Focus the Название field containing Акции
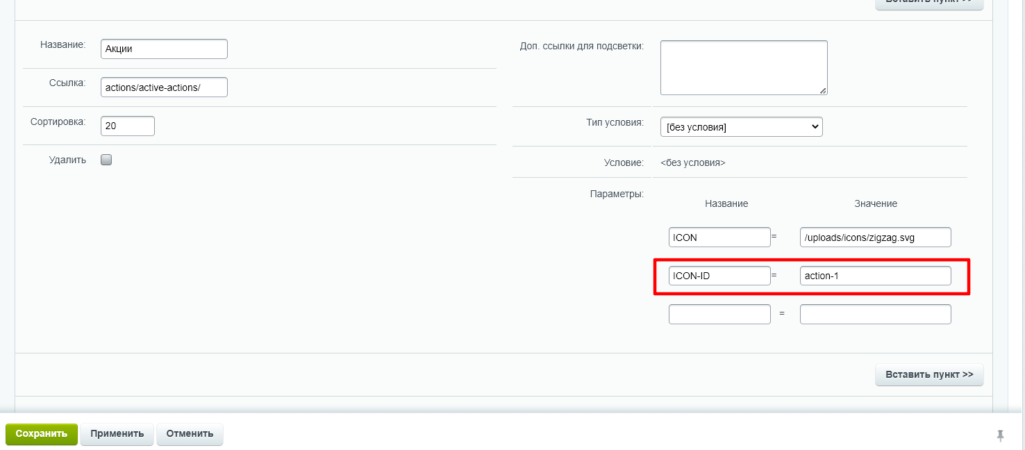This screenshot has width=1025, height=450. tap(164, 49)
